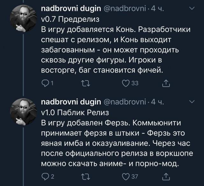This screenshot has width=204, height=186.
Task: Expand the second tweet's chevron menu
Action: (x=192, y=102)
